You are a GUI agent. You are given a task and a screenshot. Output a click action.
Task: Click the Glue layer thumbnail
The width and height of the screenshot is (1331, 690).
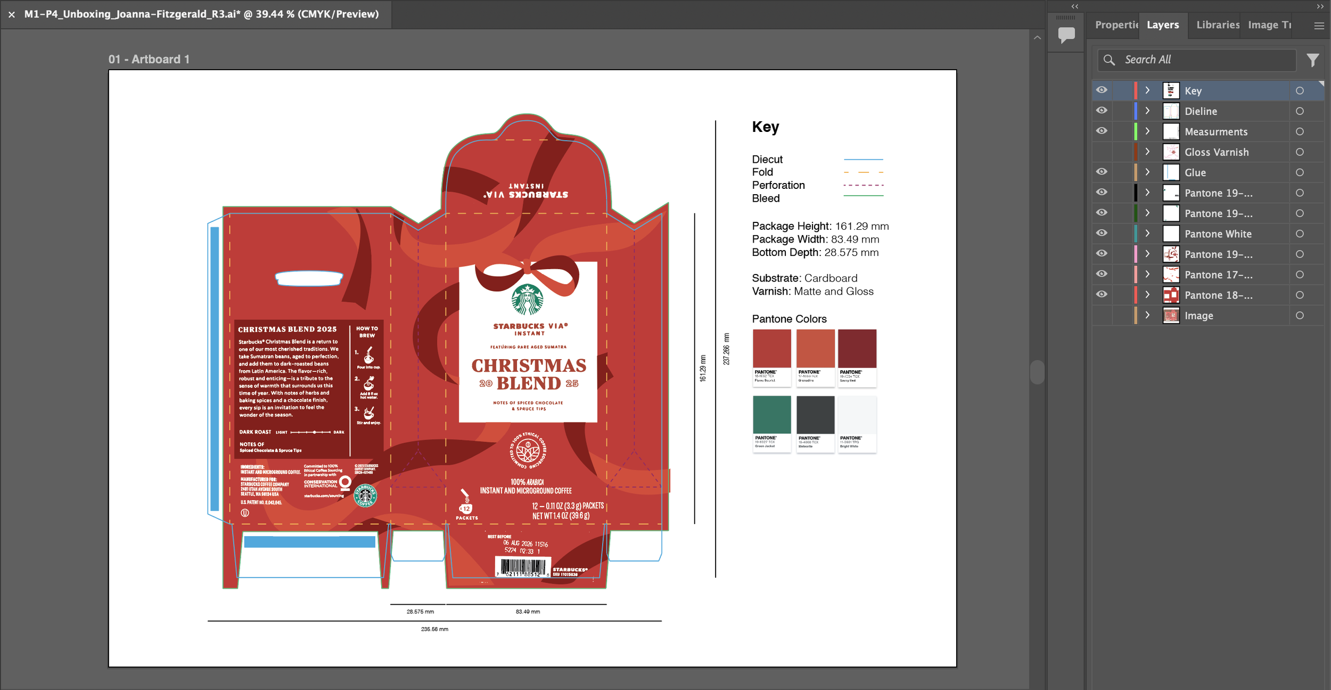pos(1171,172)
